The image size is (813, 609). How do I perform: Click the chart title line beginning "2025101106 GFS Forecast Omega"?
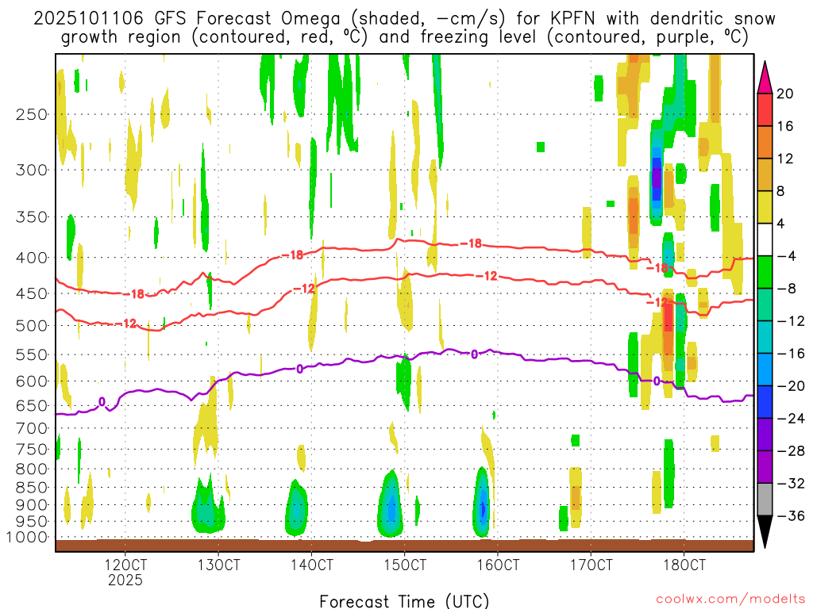coord(404,18)
